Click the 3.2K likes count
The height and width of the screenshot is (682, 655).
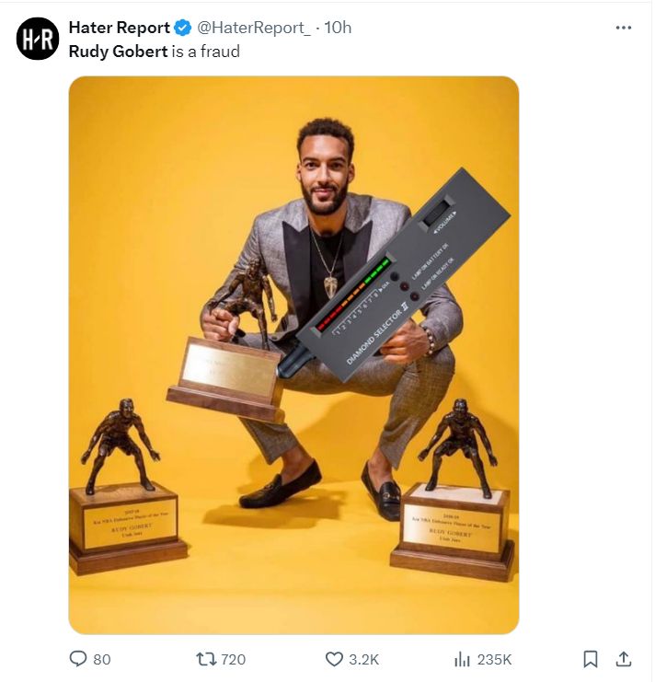click(364, 659)
